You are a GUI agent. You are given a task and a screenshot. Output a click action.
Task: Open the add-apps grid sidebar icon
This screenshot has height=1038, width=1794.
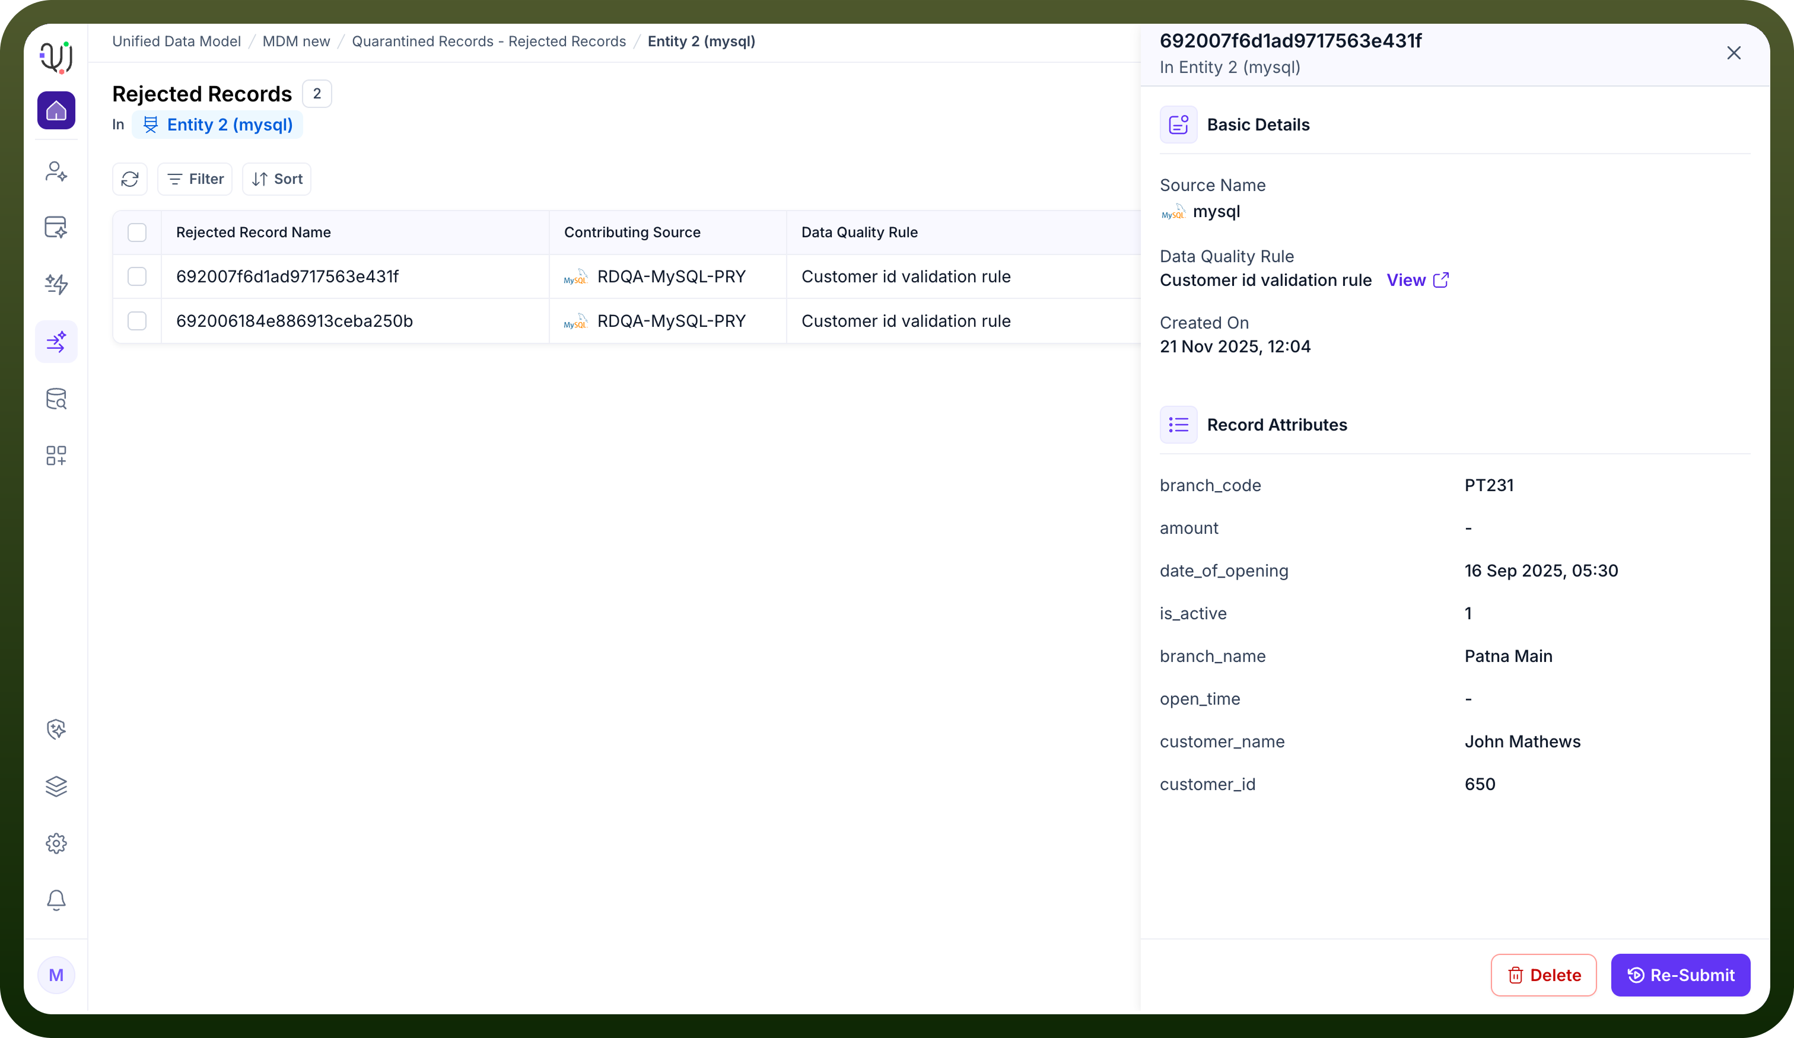click(56, 456)
